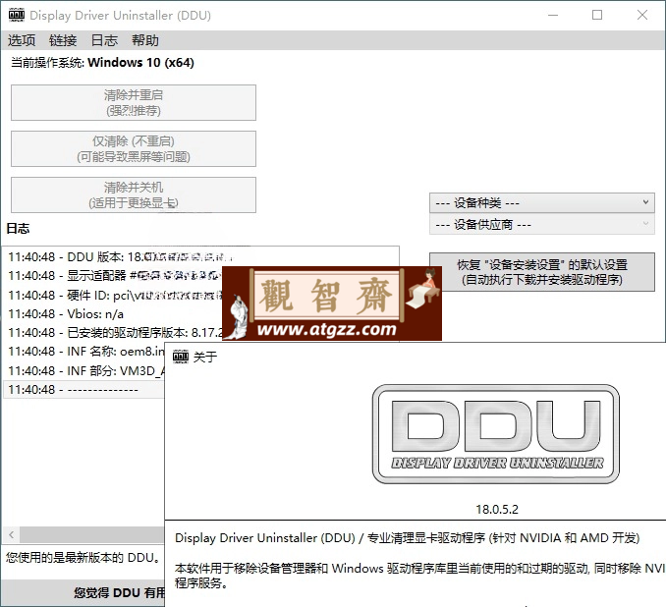Viewport: 666px width, 607px height.
Task: Click 恢复设备安装设置的默认设置 button
Action: tap(542, 272)
